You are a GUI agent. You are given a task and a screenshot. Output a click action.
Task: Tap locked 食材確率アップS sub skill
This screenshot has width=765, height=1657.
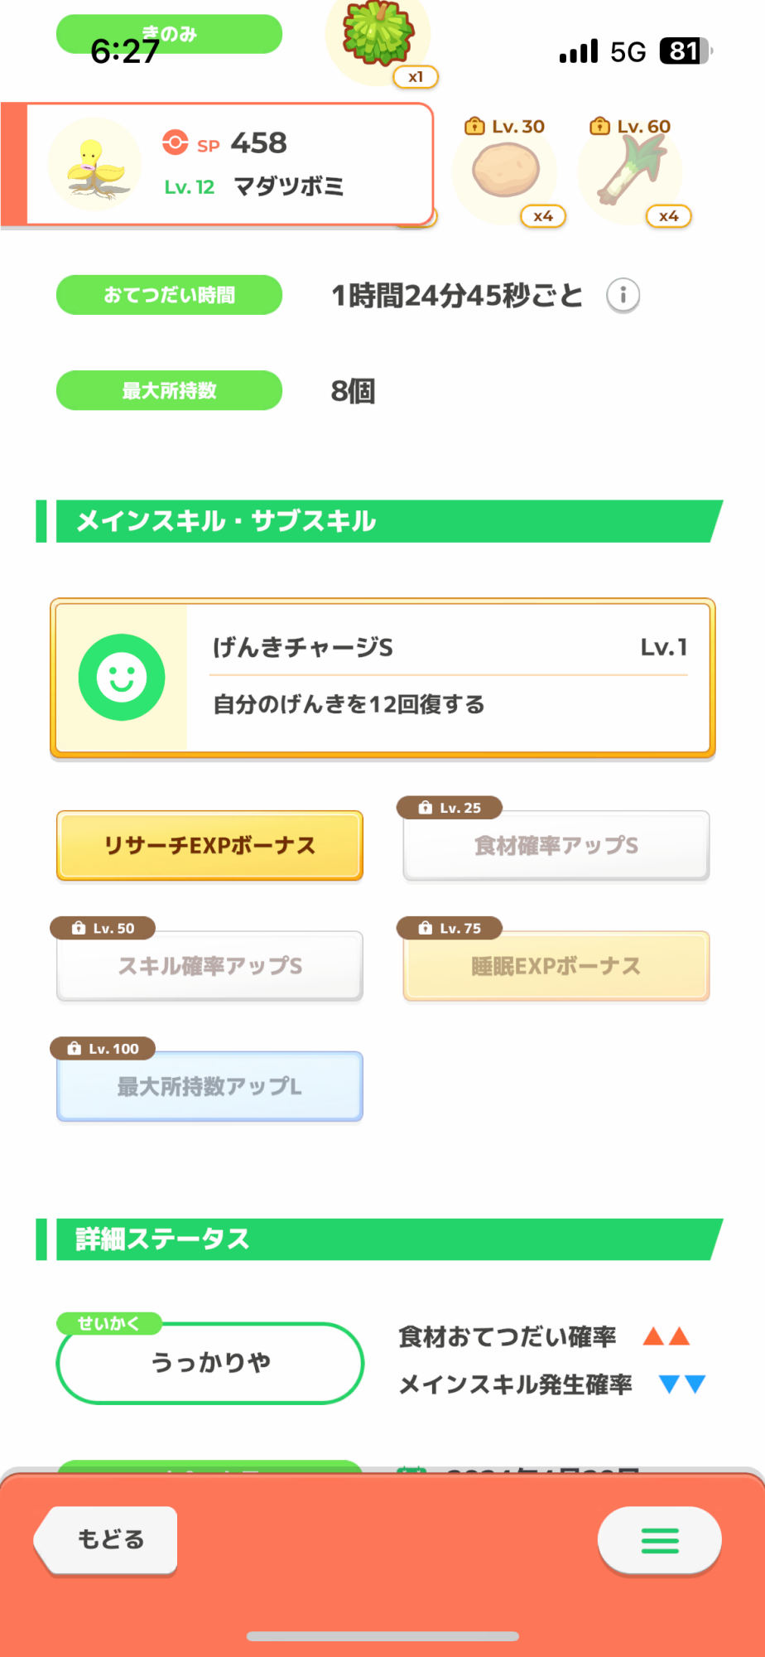556,845
